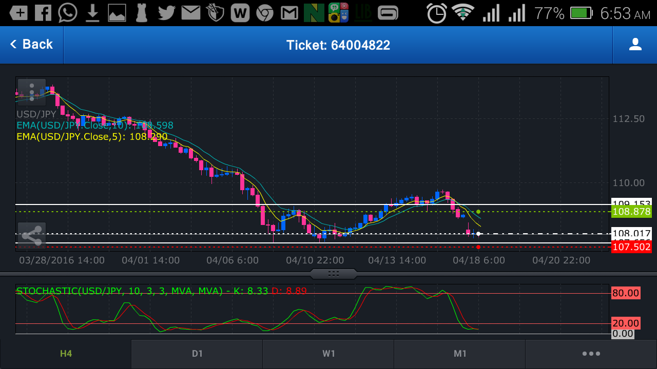The height and width of the screenshot is (369, 657).
Task: Tap the Back button
Action: coord(31,45)
